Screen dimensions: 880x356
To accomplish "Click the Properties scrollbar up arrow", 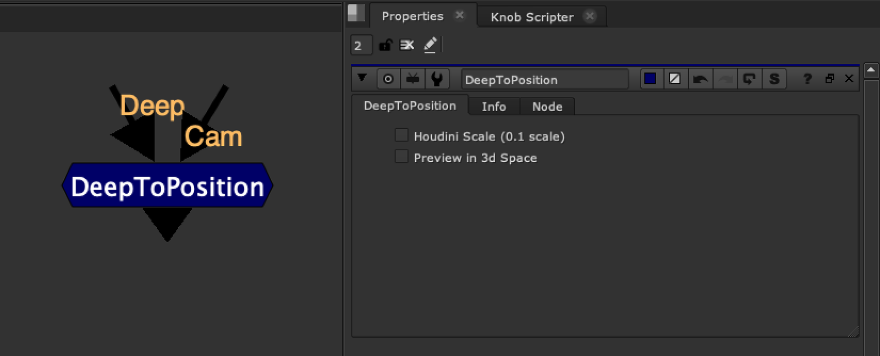I will 871,70.
